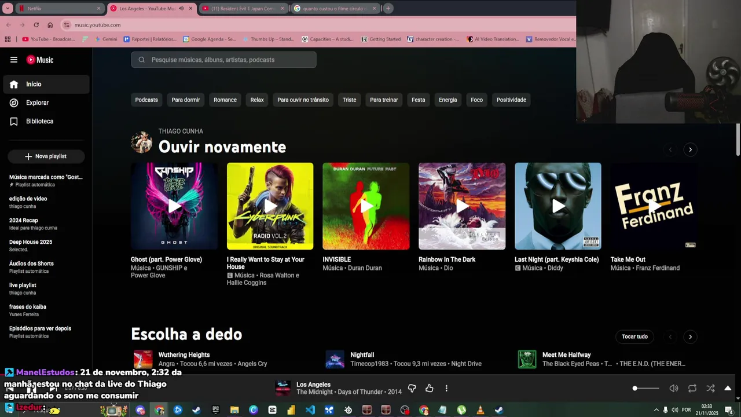Play Ghost by GUNSHIP album cover
741x417 pixels.
174,206
